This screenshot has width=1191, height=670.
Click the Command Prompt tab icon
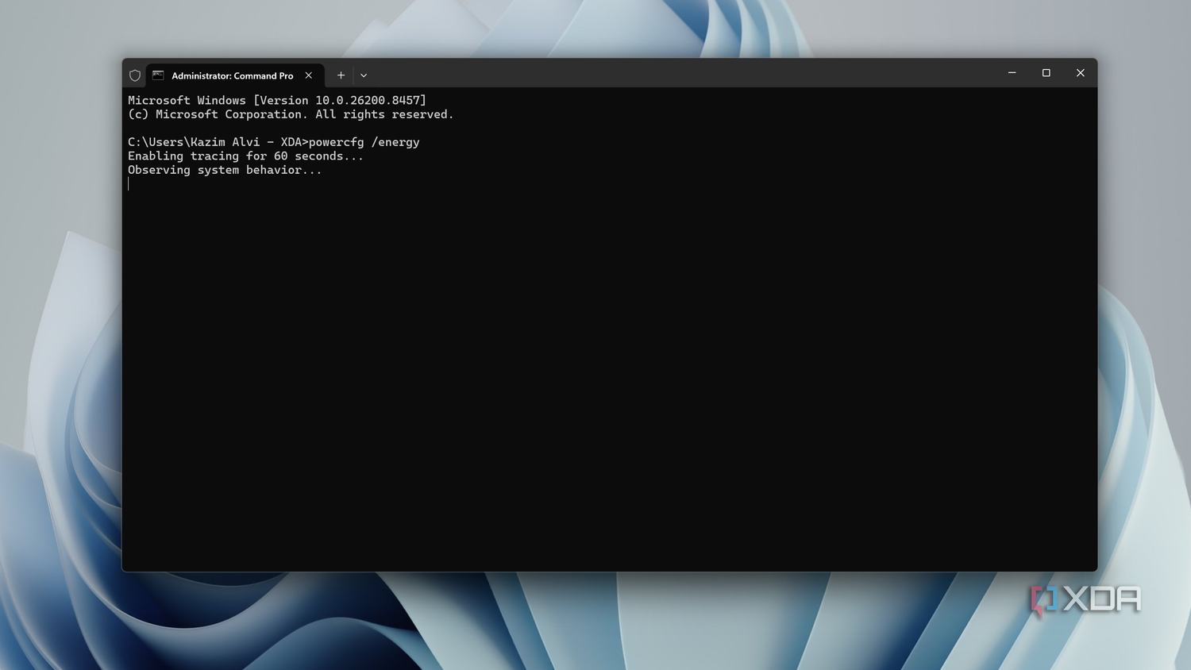(x=158, y=75)
